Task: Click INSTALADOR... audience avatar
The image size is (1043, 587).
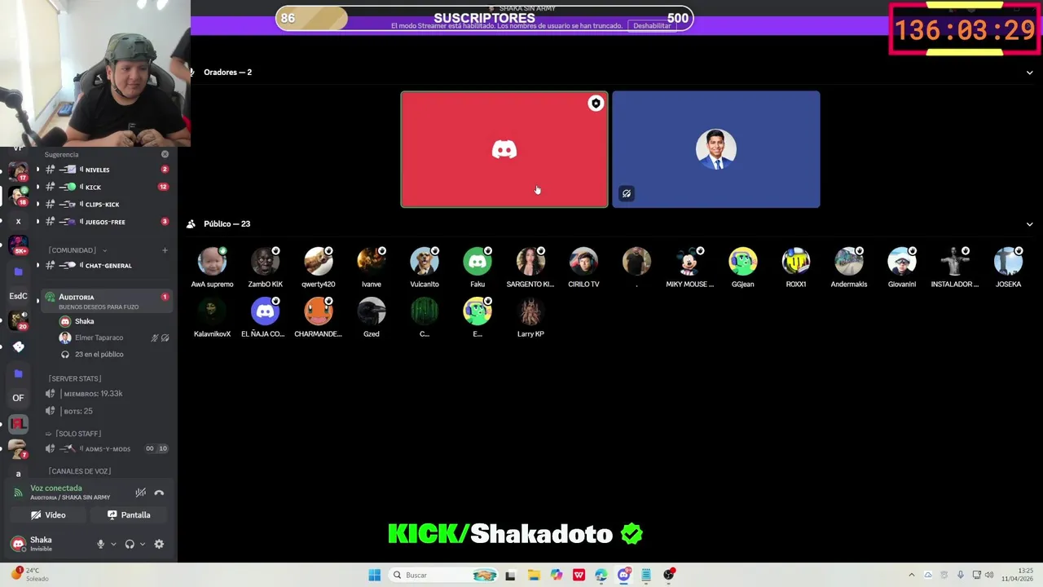Action: pyautogui.click(x=955, y=262)
